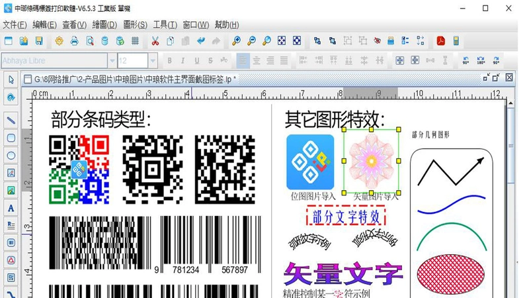Viewport: 529px width, 298px height.
Task: Click the zoom in magnifier icon
Action: coord(236,41)
